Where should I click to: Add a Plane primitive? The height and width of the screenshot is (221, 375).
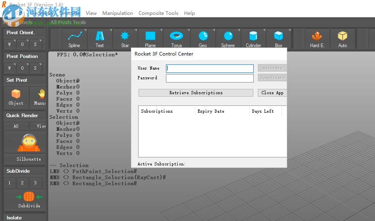click(x=150, y=39)
